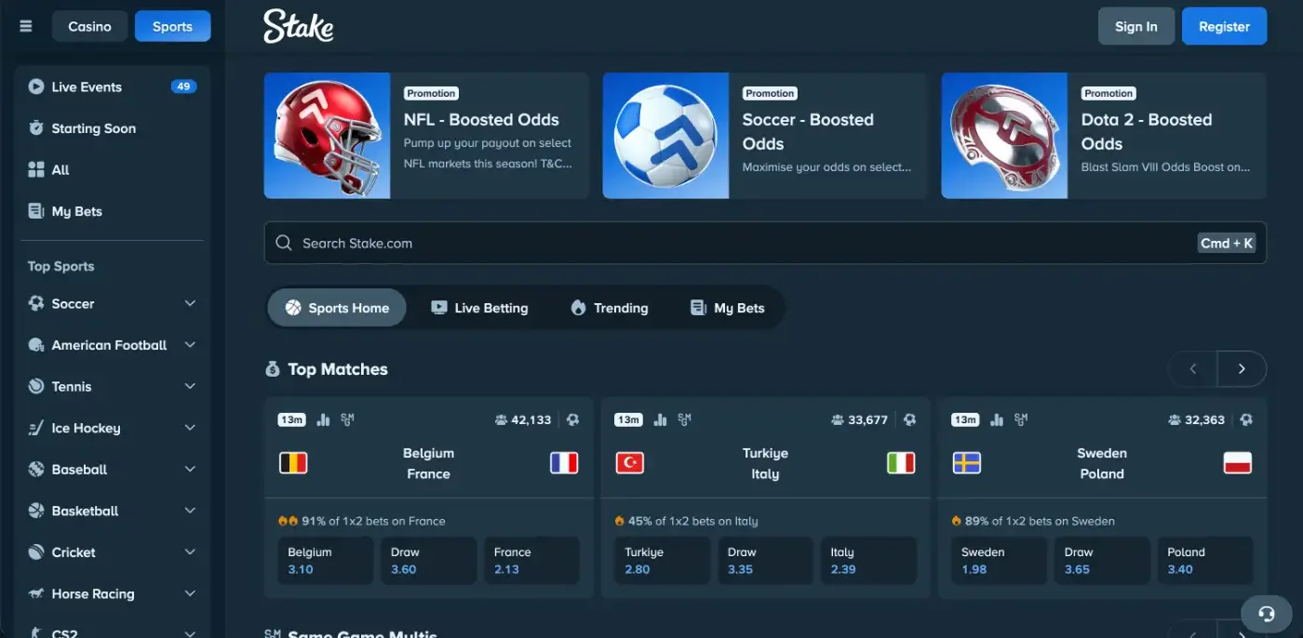Image resolution: width=1303 pixels, height=638 pixels.
Task: Click SGM icon on Belgium France card
Action: point(348,419)
